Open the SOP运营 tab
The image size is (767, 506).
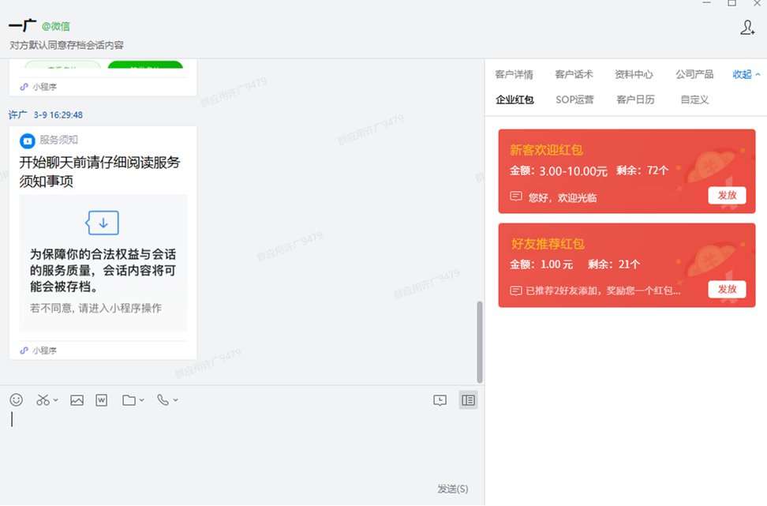[x=574, y=99]
